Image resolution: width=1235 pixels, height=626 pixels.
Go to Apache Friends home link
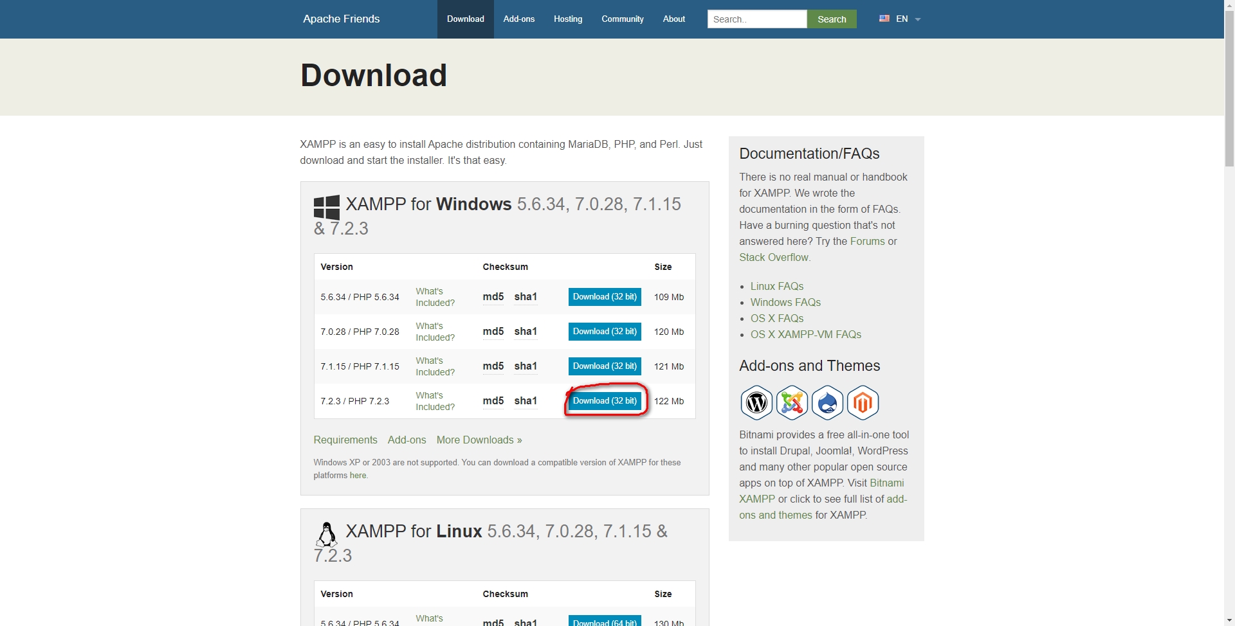pyautogui.click(x=342, y=19)
